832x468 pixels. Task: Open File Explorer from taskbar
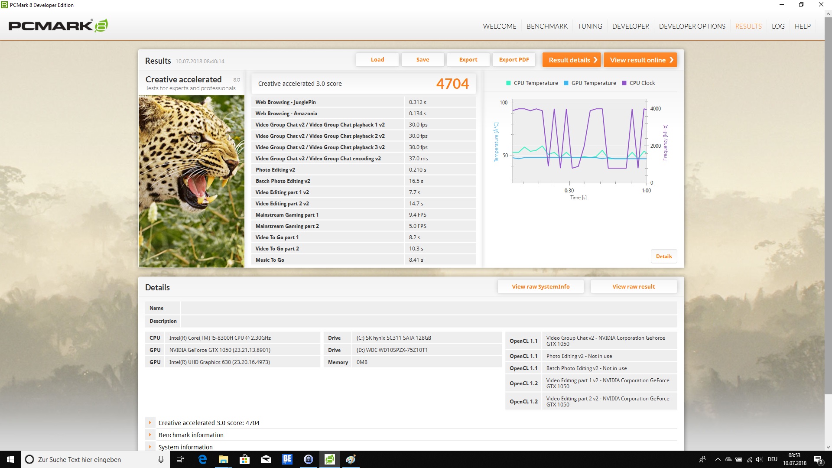coord(223,459)
